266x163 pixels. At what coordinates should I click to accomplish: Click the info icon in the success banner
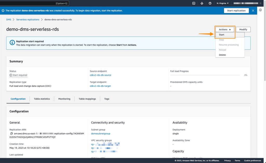3,10
